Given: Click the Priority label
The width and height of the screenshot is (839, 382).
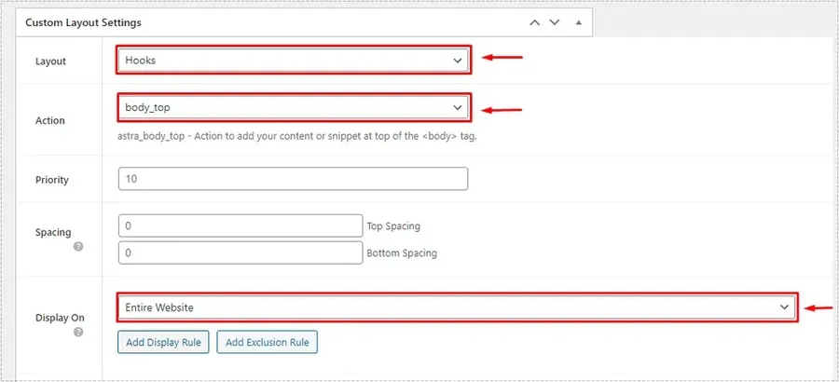Looking at the screenshot, I should point(52,180).
